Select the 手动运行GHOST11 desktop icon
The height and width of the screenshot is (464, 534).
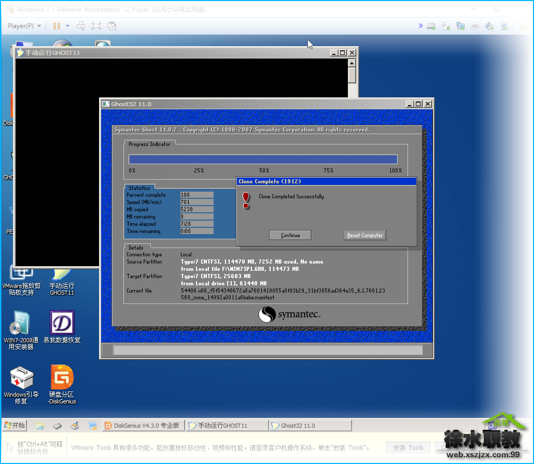tap(62, 282)
